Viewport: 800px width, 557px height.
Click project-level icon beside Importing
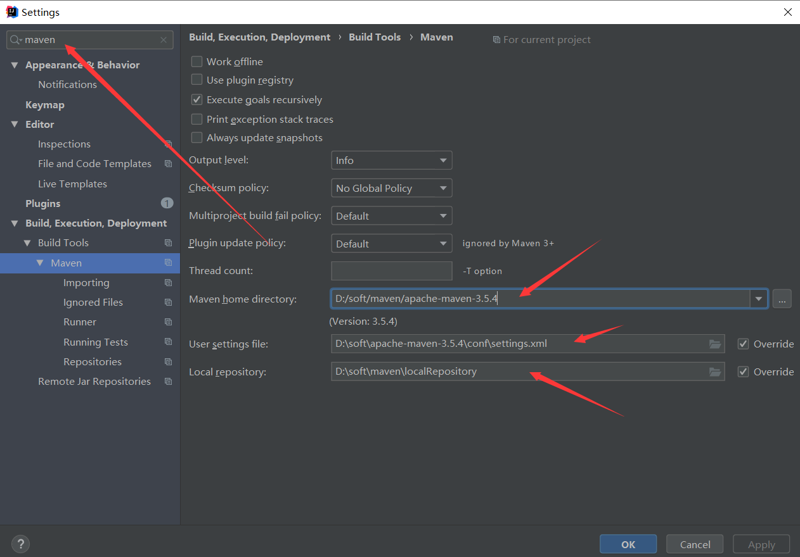[x=168, y=283]
